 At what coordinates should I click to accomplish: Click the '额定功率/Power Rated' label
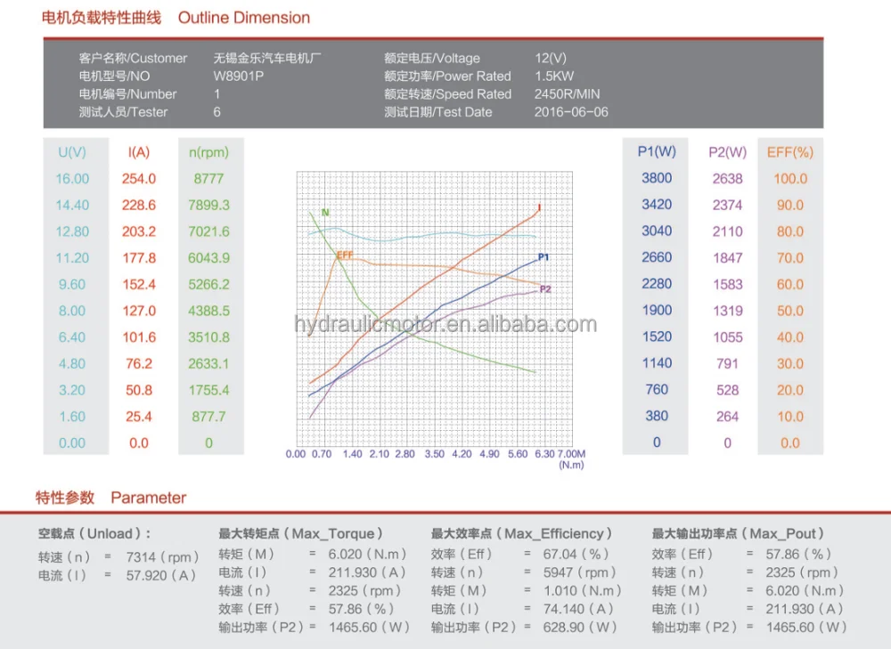click(447, 76)
